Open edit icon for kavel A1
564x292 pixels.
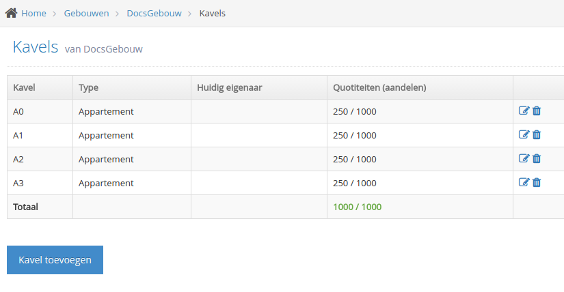point(524,134)
